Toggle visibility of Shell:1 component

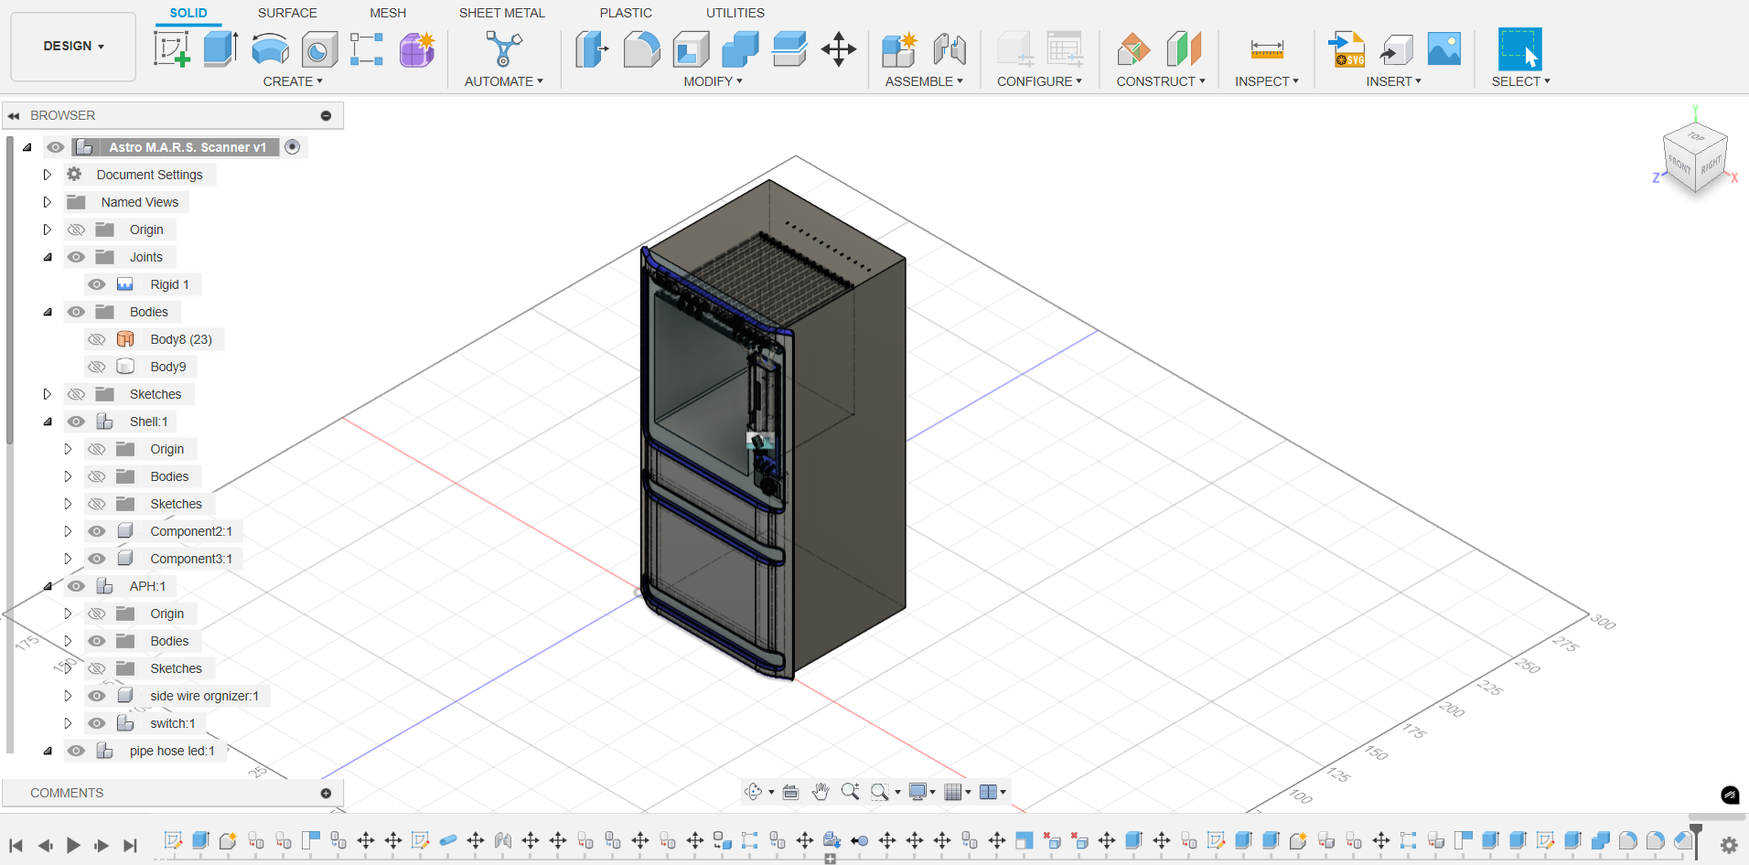[x=76, y=422]
